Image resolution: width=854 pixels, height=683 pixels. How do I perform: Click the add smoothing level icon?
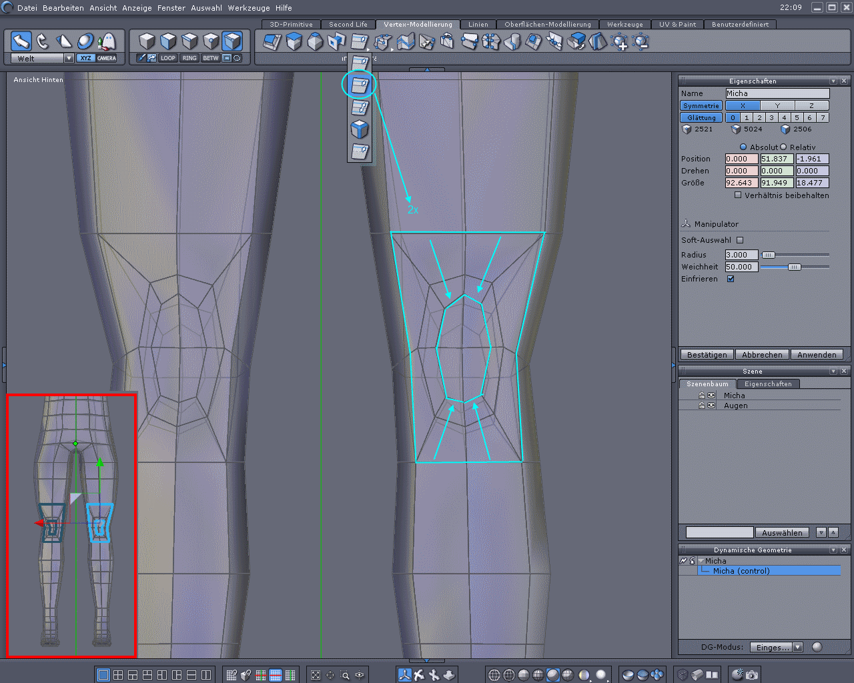point(620,42)
